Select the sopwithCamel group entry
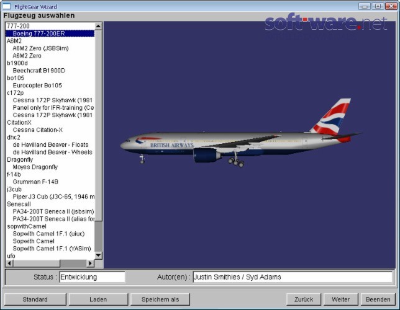Image resolution: width=400 pixels, height=310 pixels. [x=50, y=226]
